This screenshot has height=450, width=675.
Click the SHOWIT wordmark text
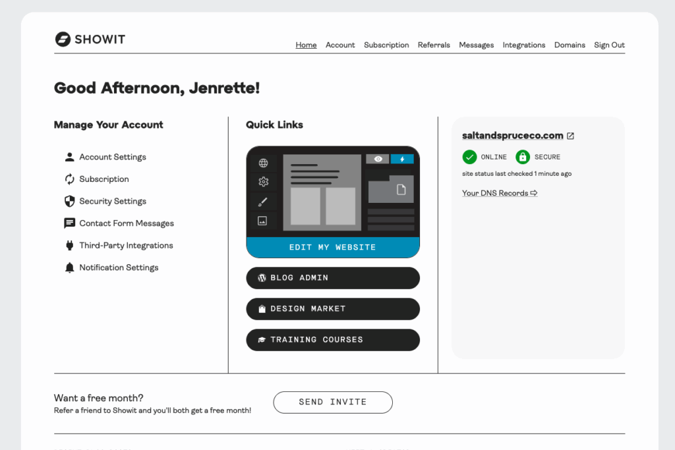100,40
